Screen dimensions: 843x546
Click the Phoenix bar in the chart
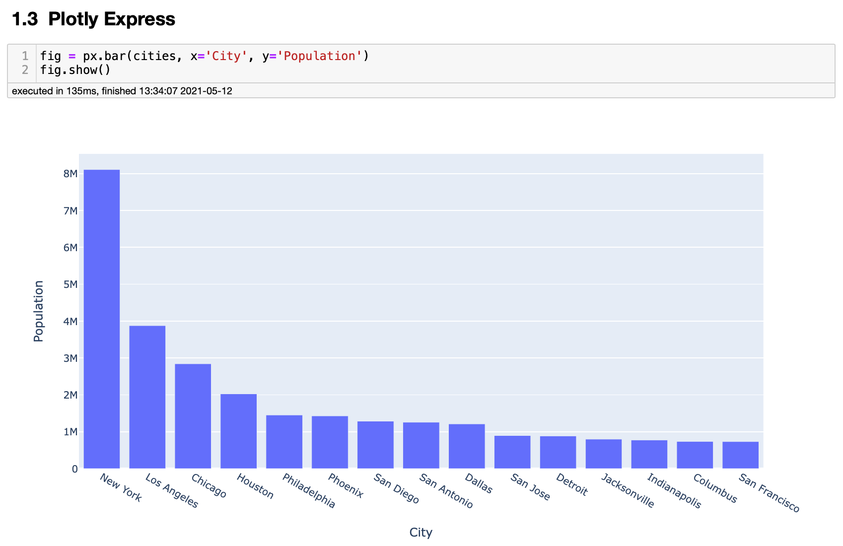(x=330, y=442)
